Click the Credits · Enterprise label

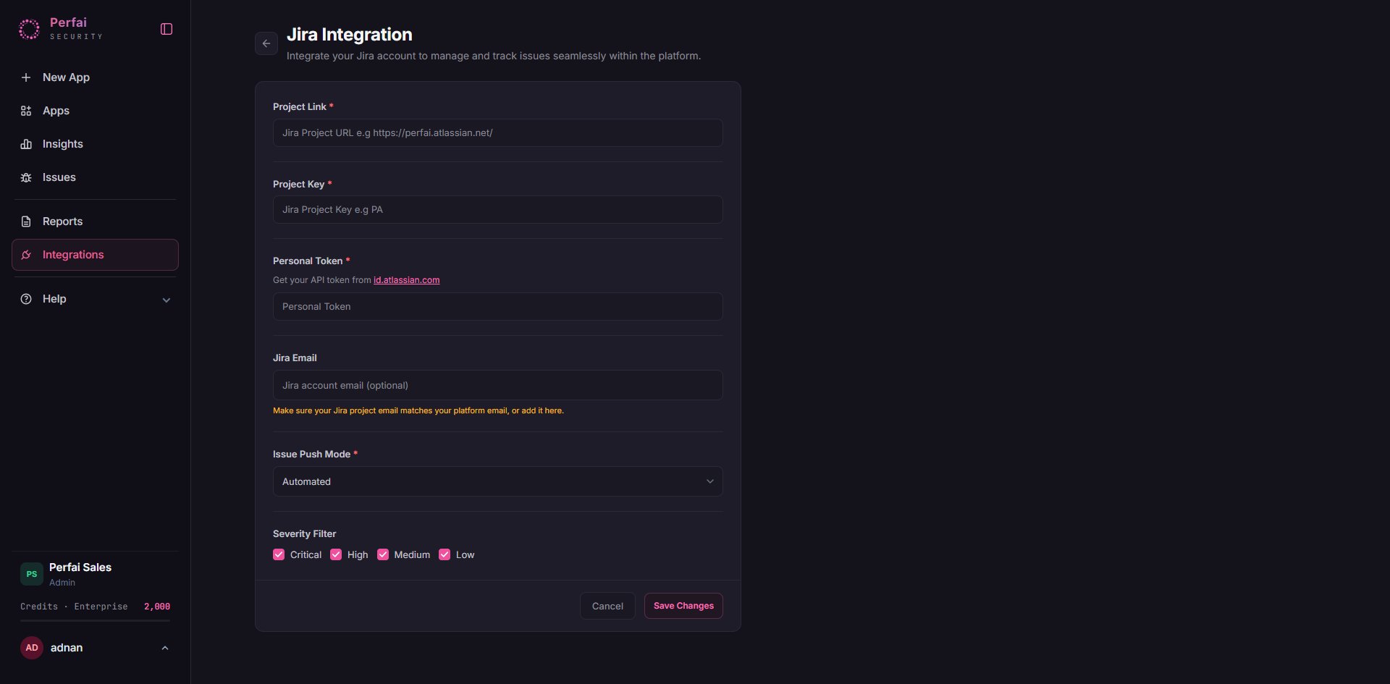pos(74,607)
